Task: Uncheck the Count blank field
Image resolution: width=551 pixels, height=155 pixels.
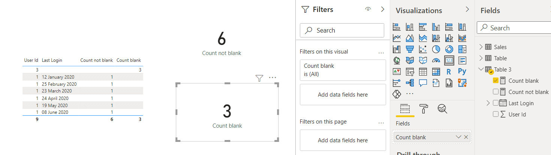Action: (x=496, y=80)
